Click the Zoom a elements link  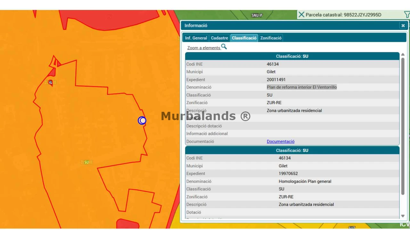click(204, 48)
